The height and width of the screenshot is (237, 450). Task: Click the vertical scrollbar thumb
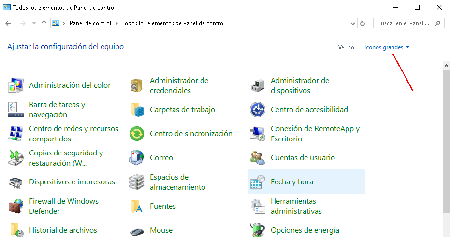coord(446,141)
